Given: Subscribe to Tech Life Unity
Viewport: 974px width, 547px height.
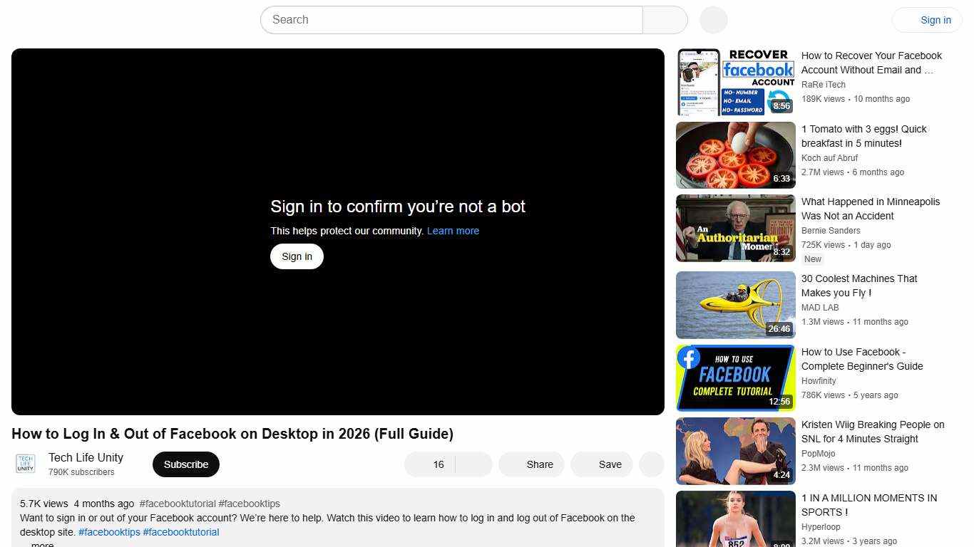Looking at the screenshot, I should tap(185, 464).
